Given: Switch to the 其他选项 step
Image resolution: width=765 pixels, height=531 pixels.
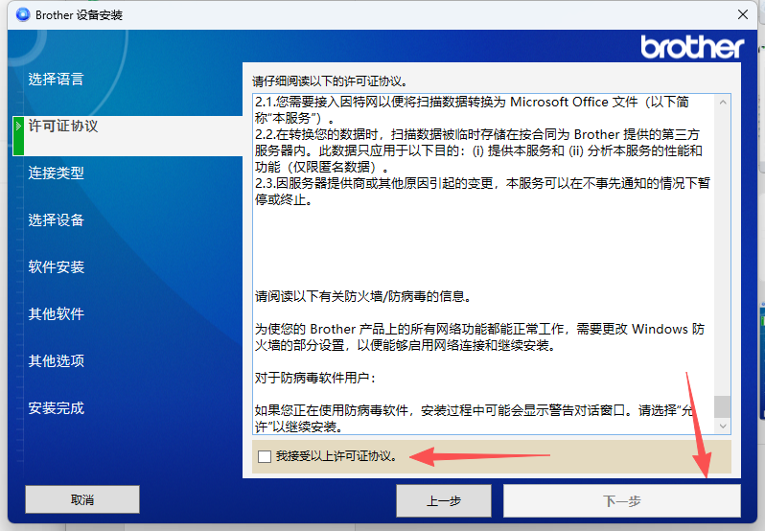Looking at the screenshot, I should [56, 360].
